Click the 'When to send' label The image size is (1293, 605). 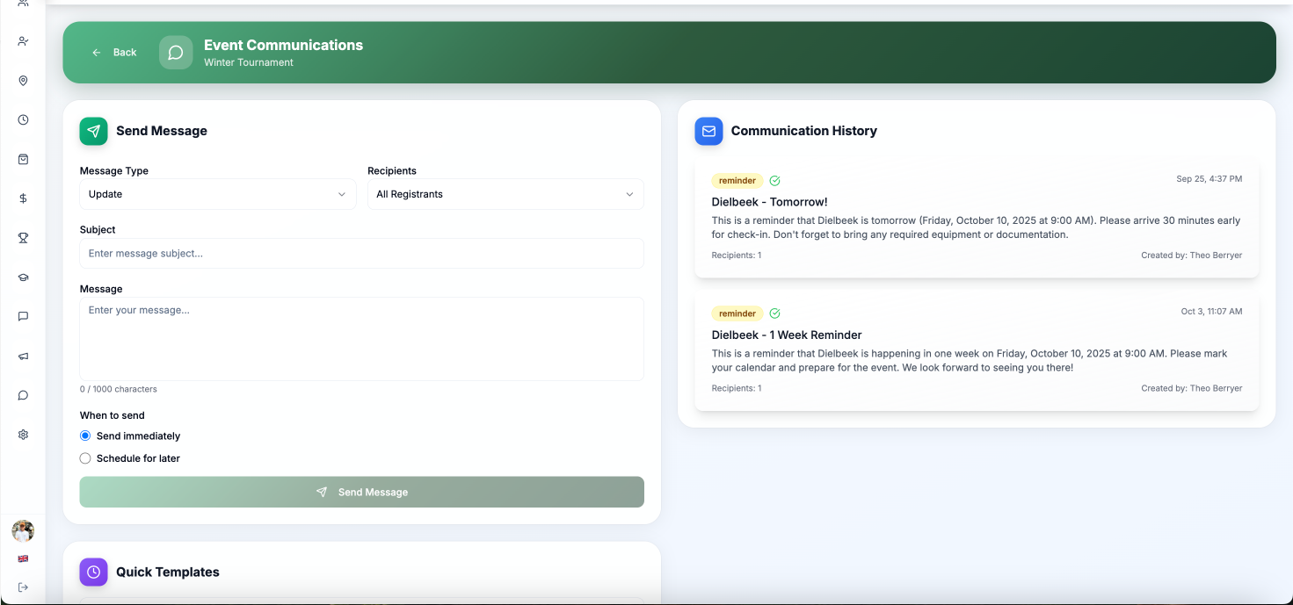pyautogui.click(x=113, y=415)
